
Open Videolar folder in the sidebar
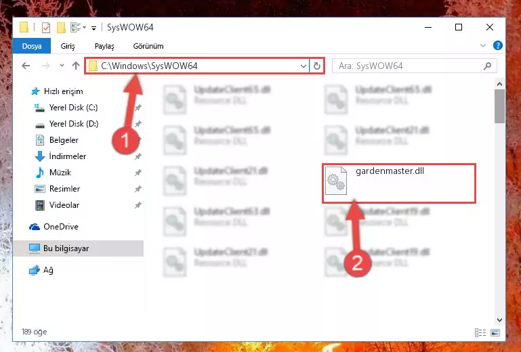coord(64,205)
